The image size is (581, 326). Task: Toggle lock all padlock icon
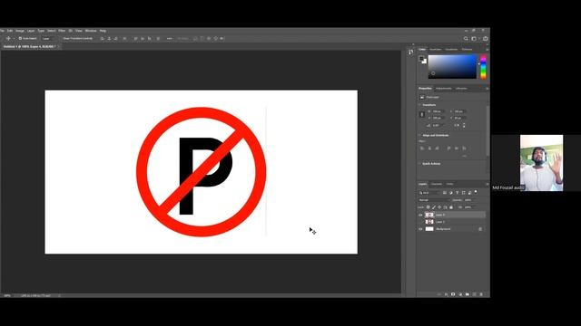(x=451, y=207)
